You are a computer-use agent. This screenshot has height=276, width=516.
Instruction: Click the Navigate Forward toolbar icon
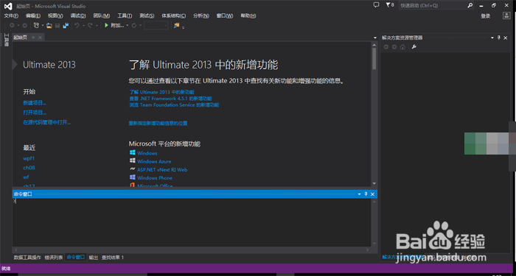coord(24,25)
